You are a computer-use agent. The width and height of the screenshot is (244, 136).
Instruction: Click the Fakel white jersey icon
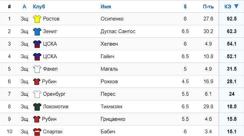click(x=37, y=69)
